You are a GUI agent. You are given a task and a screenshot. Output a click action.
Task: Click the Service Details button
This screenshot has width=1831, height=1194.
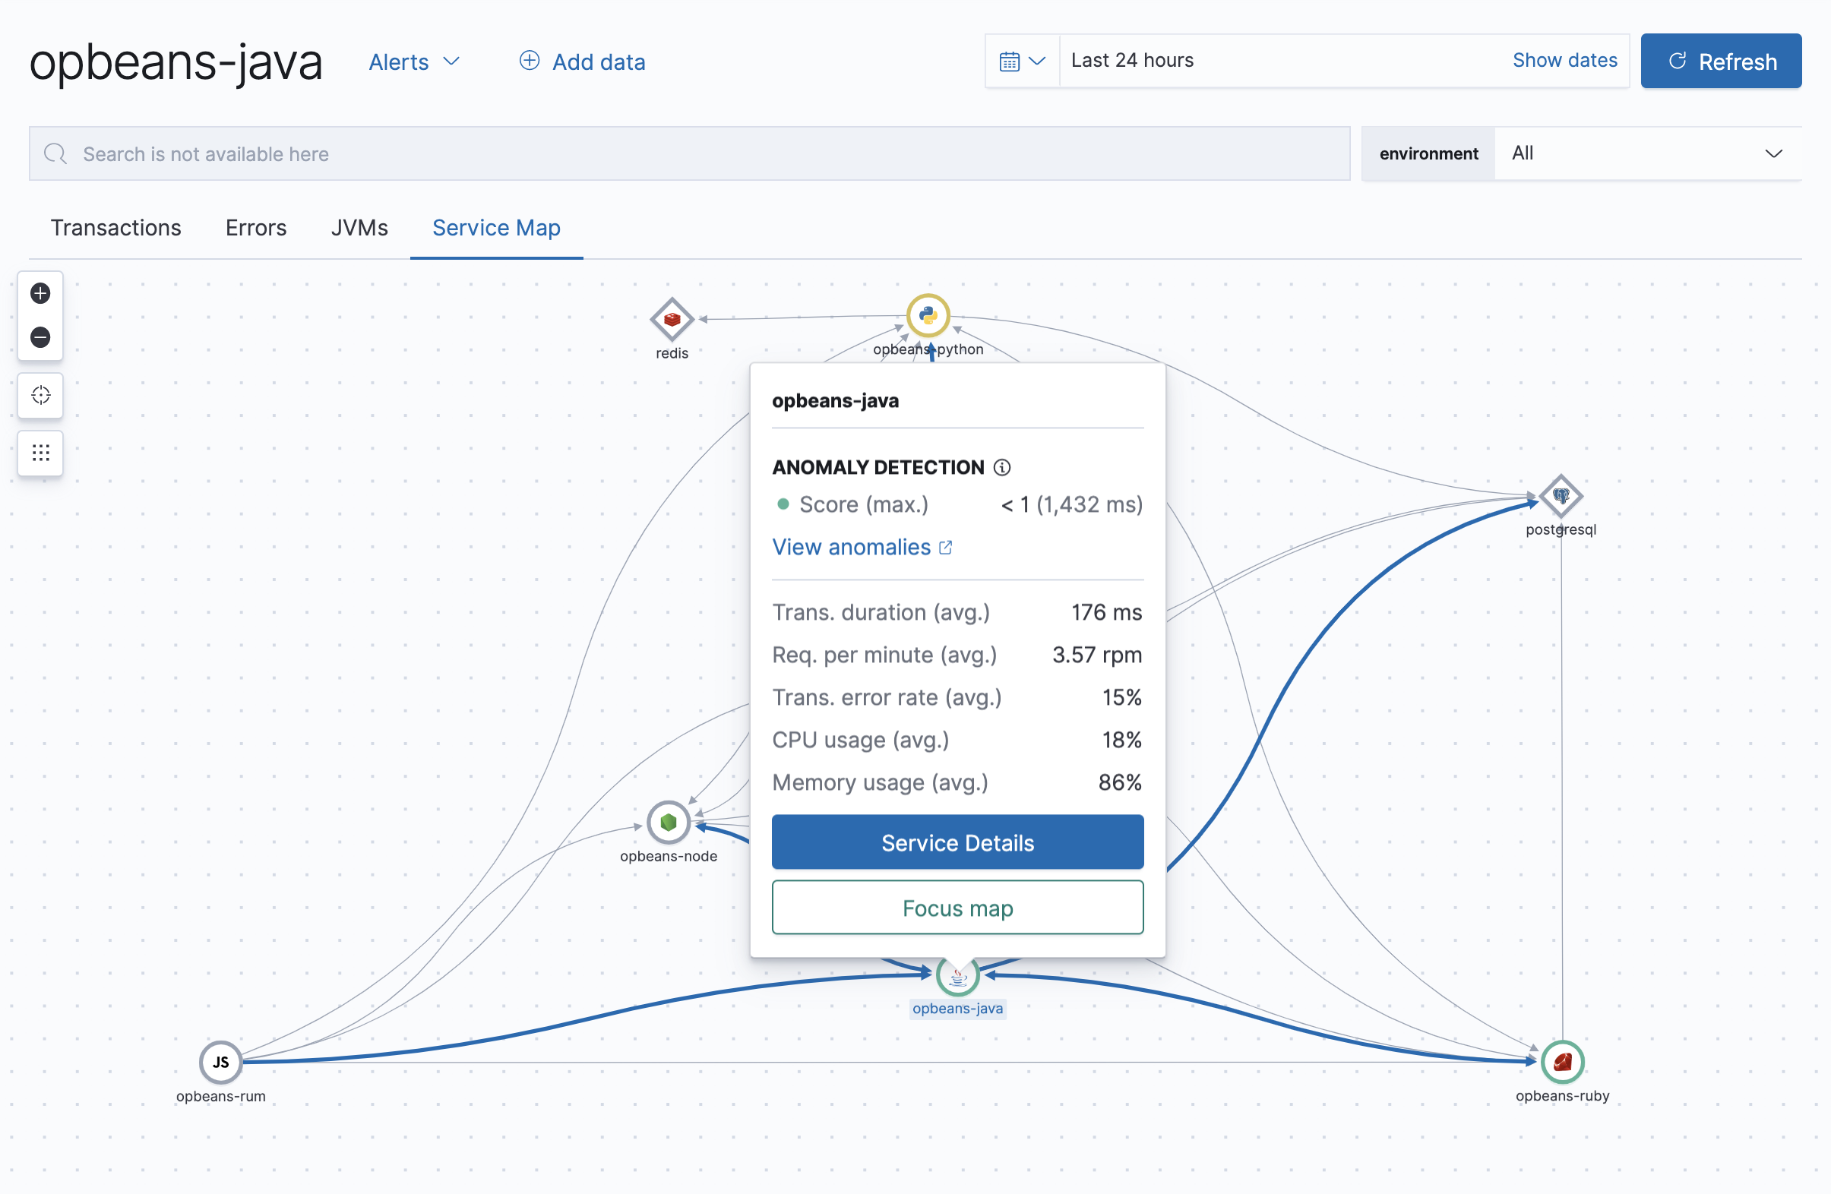[957, 842]
